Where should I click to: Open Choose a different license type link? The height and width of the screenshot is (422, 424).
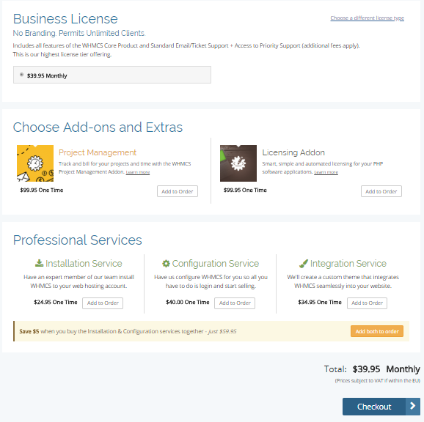pyautogui.click(x=368, y=18)
